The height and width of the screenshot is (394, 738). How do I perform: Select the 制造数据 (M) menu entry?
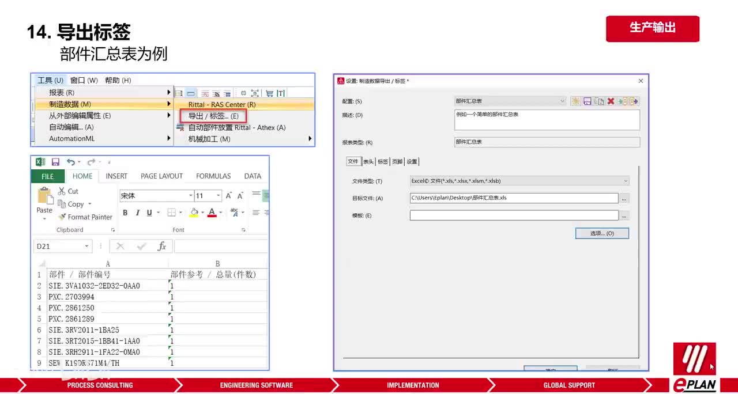pyautogui.click(x=104, y=104)
